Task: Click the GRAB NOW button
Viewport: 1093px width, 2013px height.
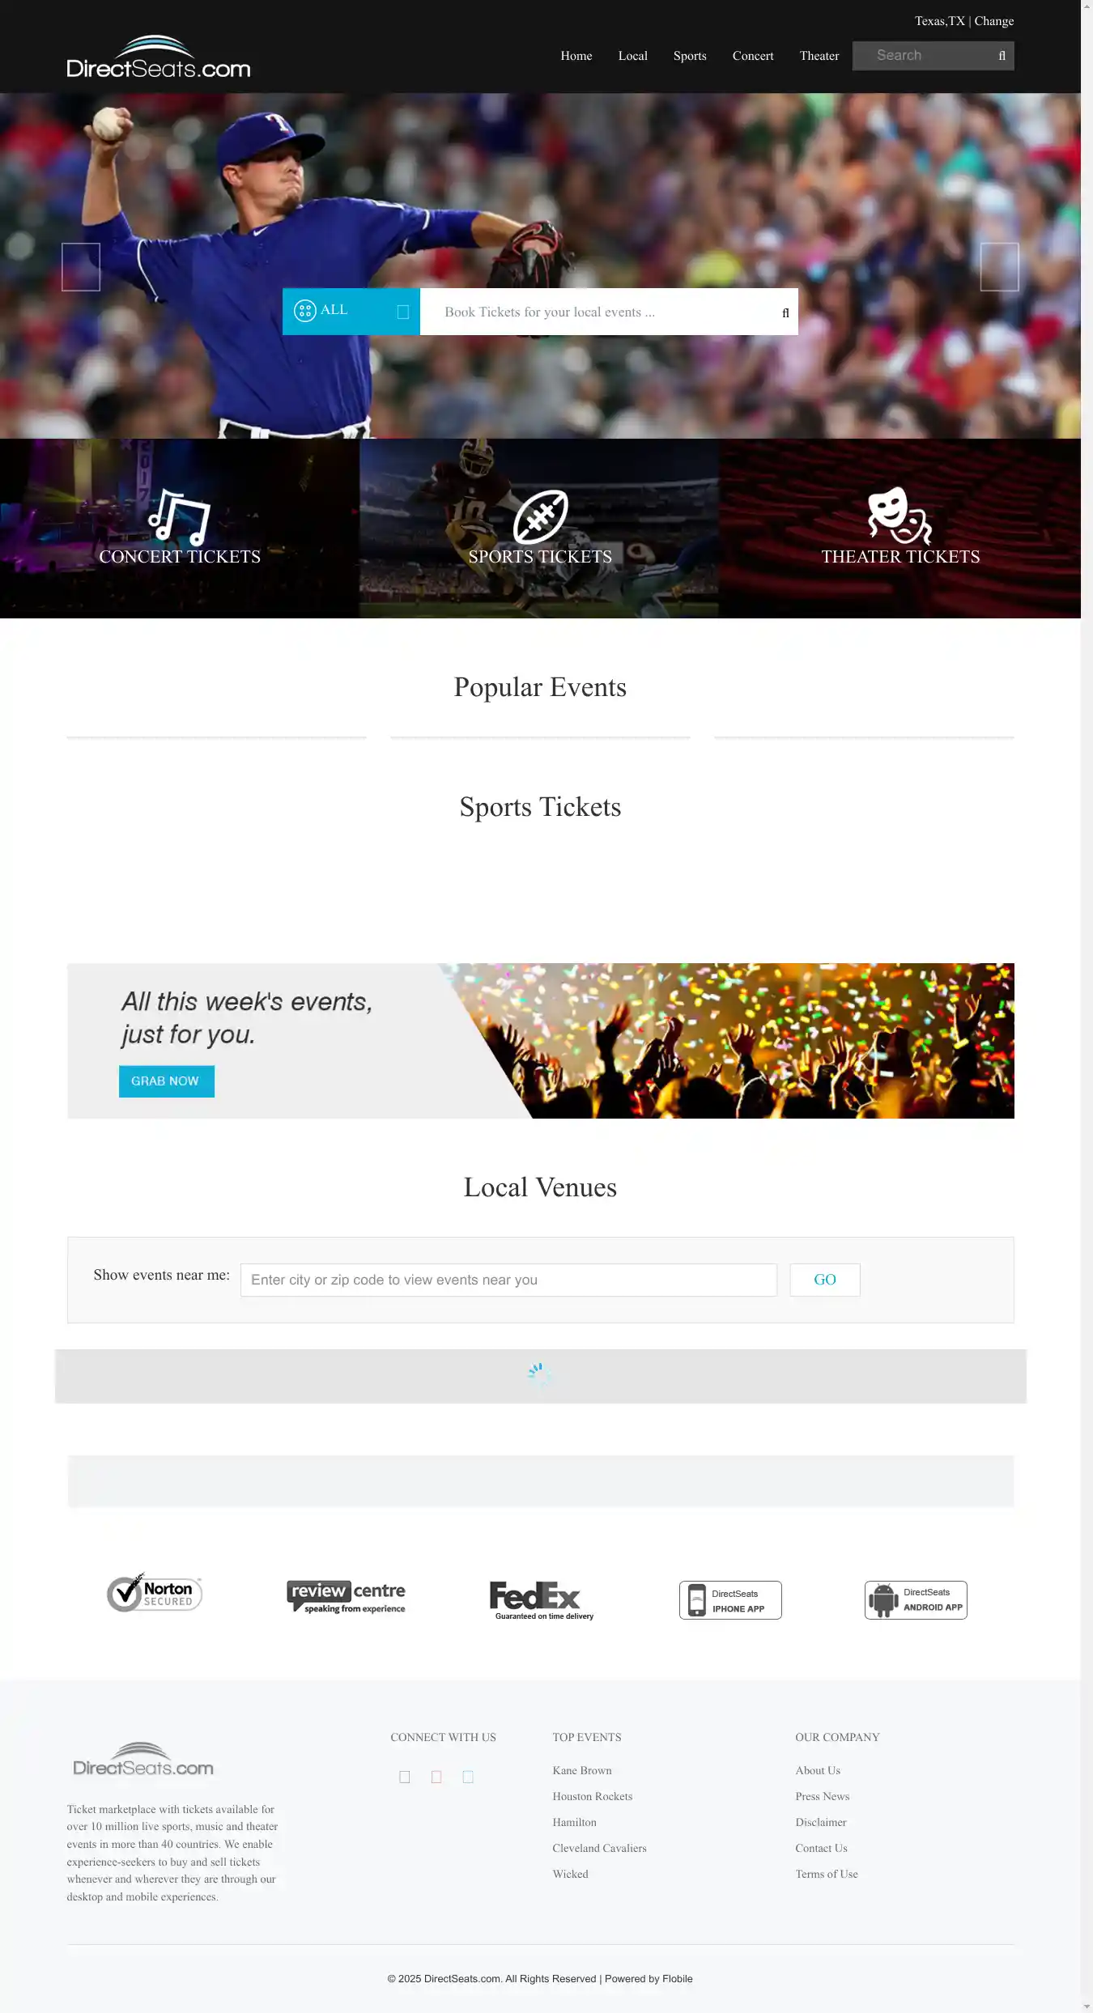Action: click(167, 1081)
